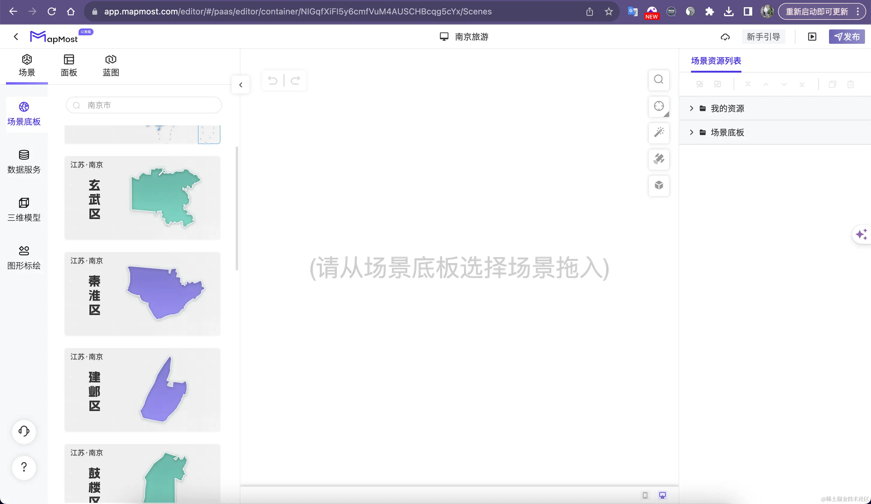Click move-to-bottom icon in resource toolbar

[802, 84]
